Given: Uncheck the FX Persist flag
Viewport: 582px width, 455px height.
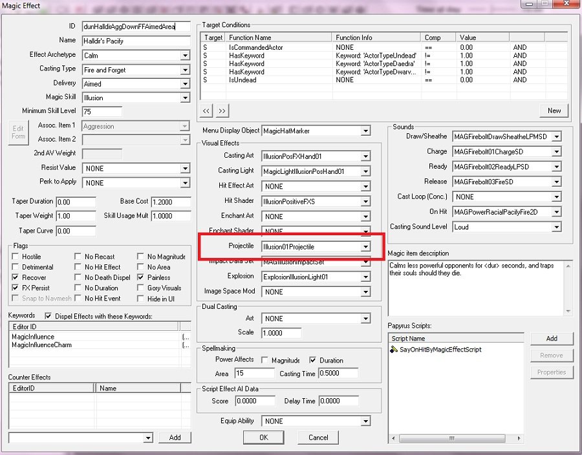Looking at the screenshot, I should [x=16, y=288].
